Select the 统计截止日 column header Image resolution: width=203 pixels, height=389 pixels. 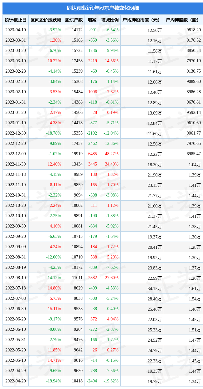coord(16,20)
